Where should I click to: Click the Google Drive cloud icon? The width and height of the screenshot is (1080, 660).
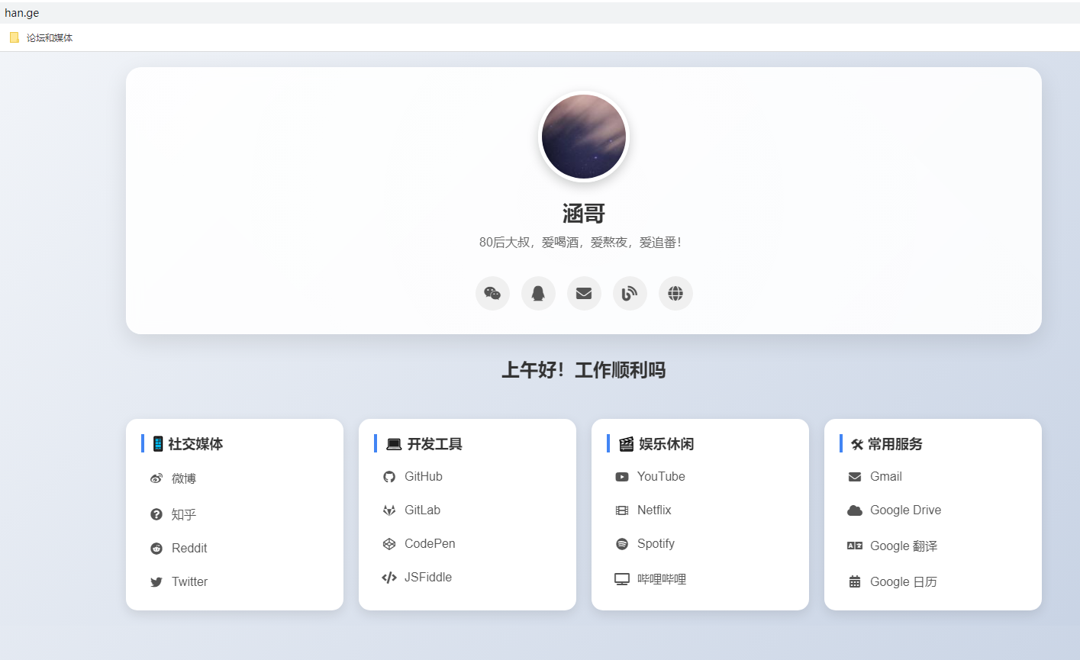tap(855, 510)
